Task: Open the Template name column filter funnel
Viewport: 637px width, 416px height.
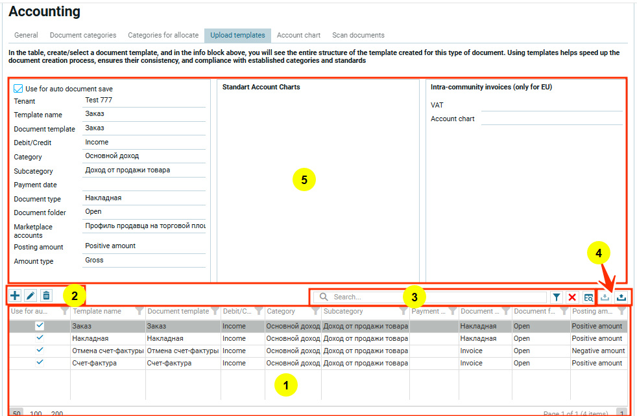Action: (x=139, y=312)
